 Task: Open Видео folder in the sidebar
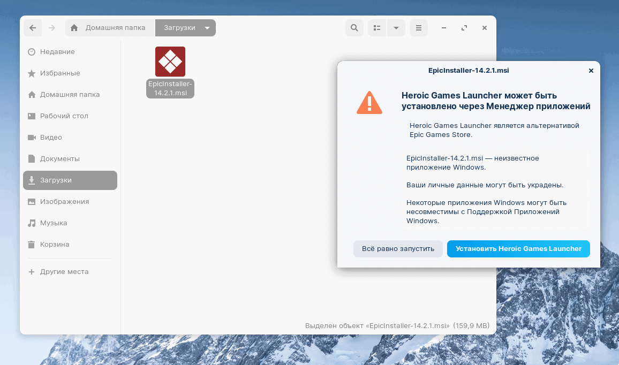[x=70, y=138]
